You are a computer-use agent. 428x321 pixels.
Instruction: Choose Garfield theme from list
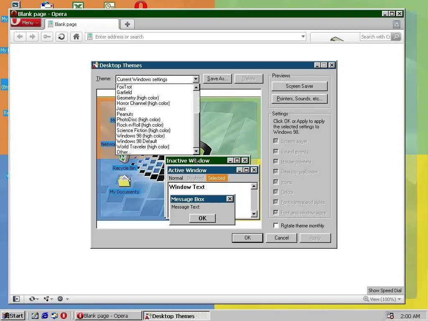point(124,92)
